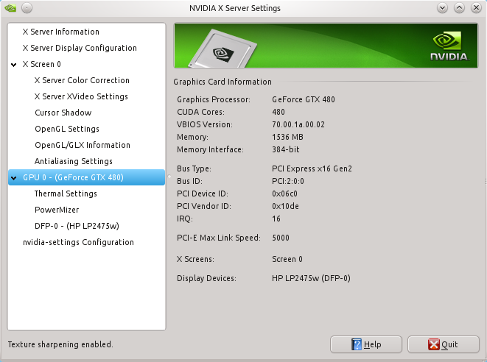Open X Server Display Configuration
The height and width of the screenshot is (362, 487).
click(80, 48)
